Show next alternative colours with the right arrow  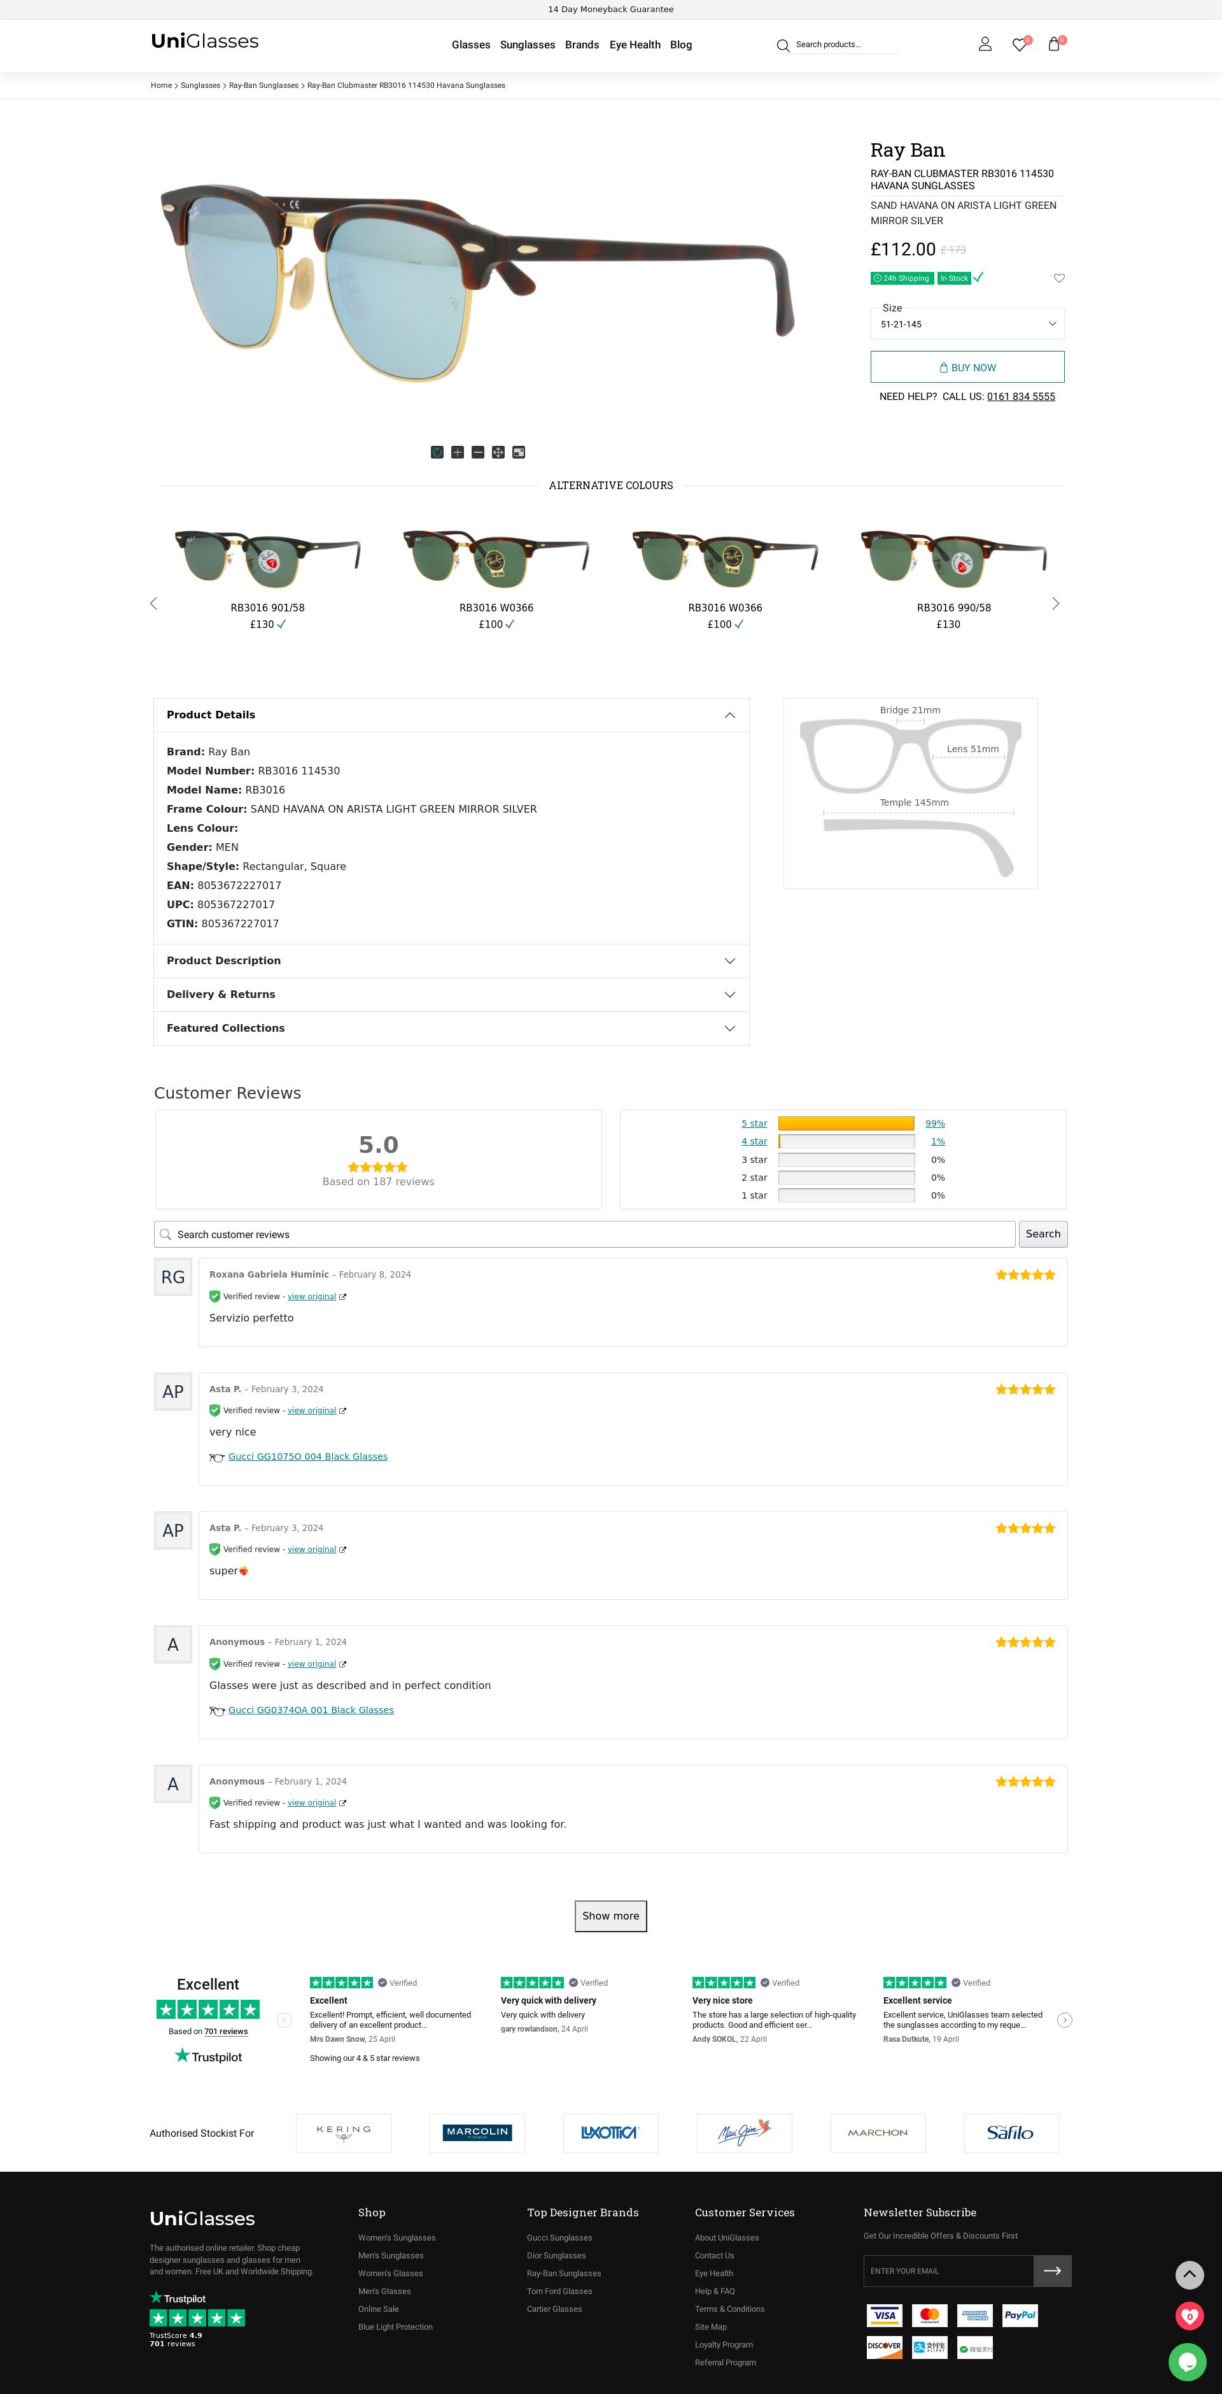(1055, 603)
